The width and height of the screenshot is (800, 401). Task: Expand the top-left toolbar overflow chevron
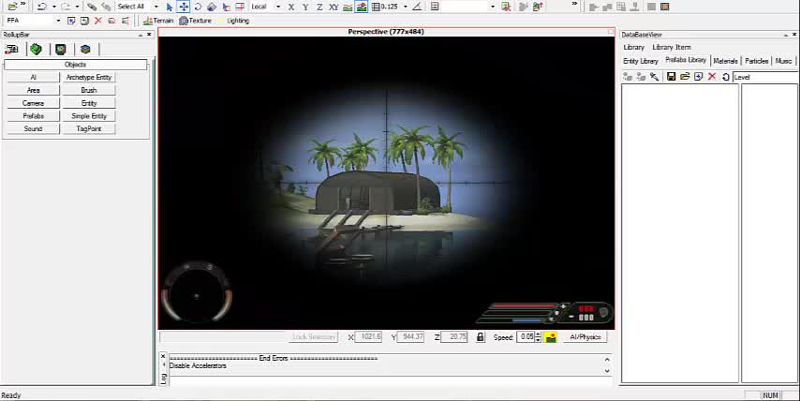[x=23, y=4]
